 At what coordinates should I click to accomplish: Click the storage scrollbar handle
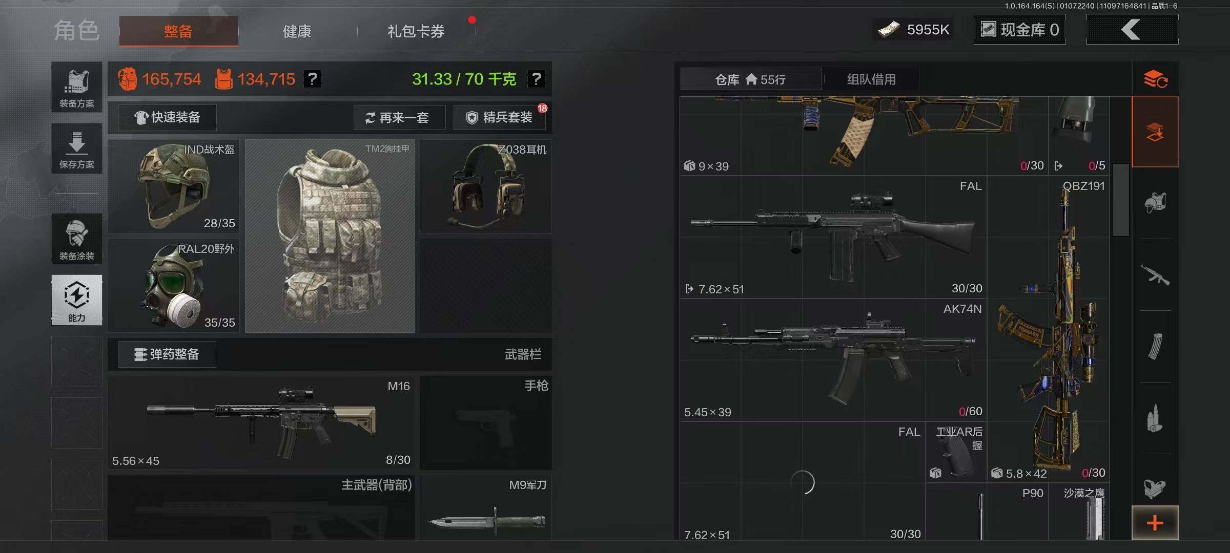[1120, 200]
